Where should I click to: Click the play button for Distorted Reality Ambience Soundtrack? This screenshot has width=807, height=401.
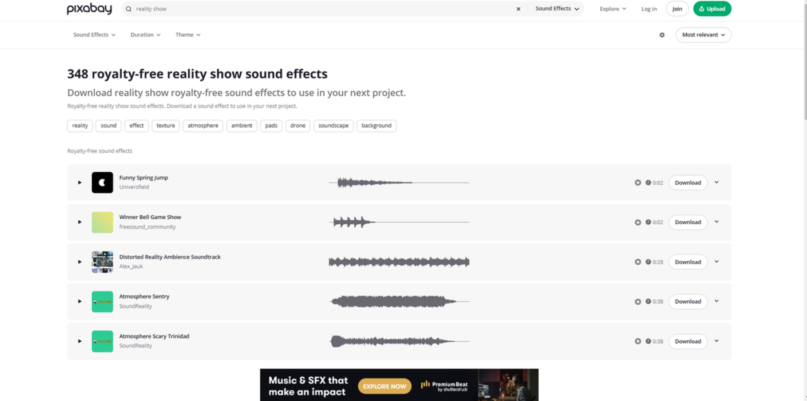[x=80, y=262]
